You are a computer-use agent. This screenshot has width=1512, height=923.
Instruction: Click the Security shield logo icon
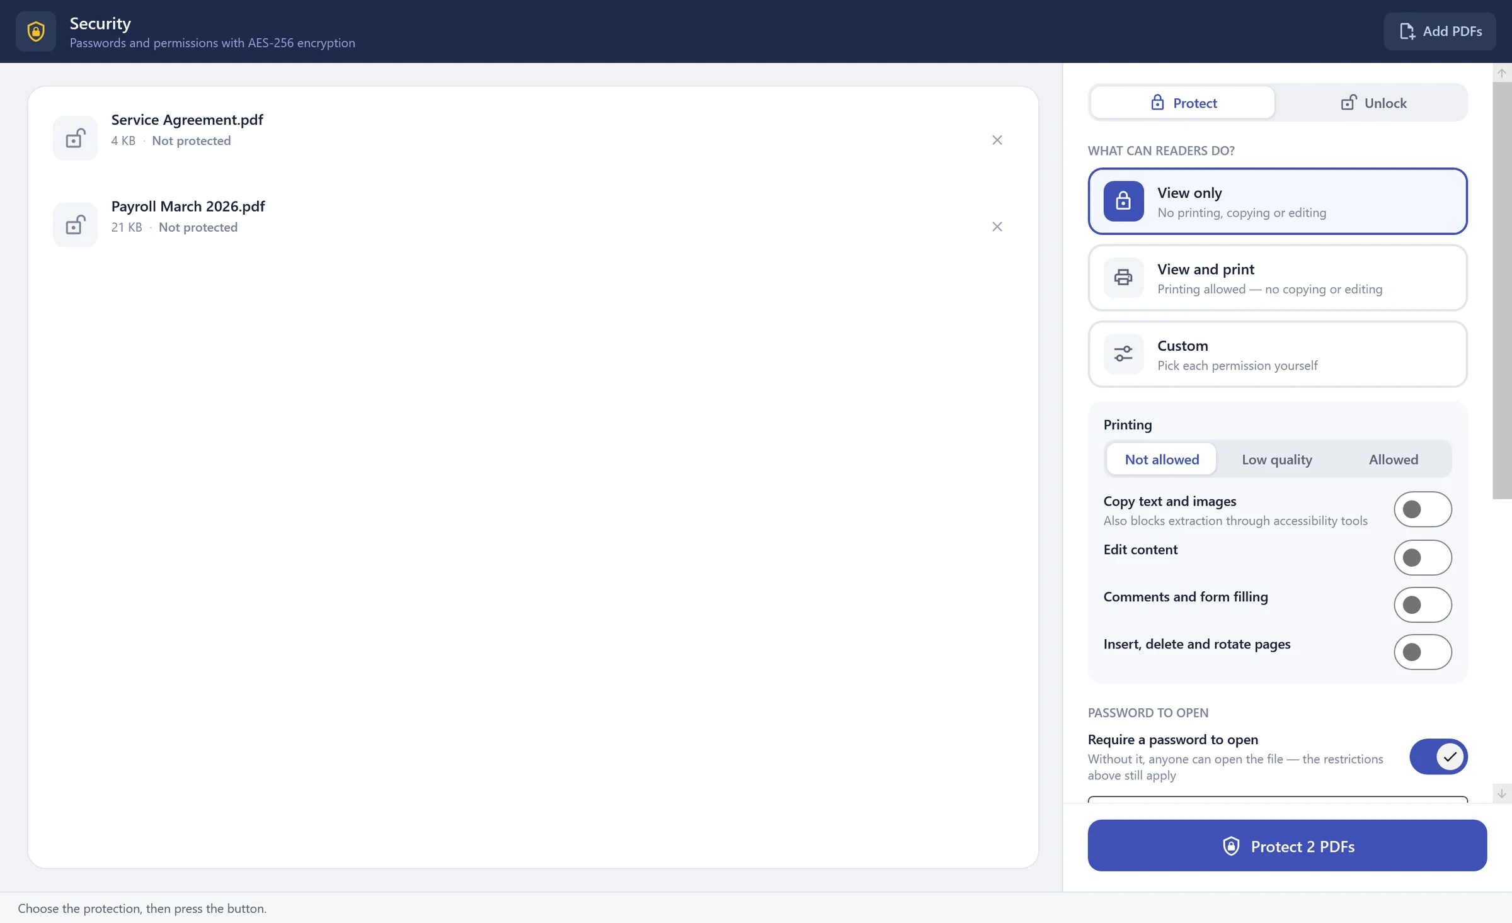click(x=36, y=31)
